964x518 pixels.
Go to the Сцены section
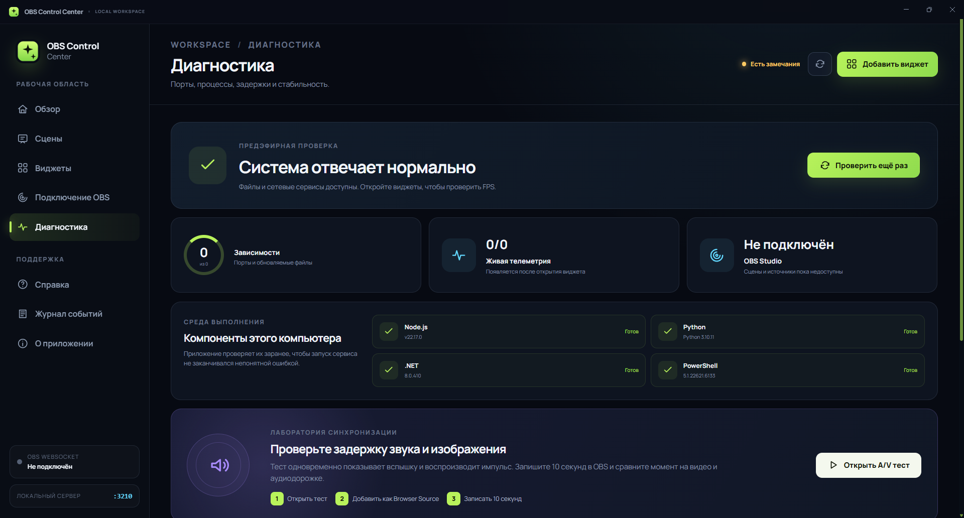coord(74,139)
